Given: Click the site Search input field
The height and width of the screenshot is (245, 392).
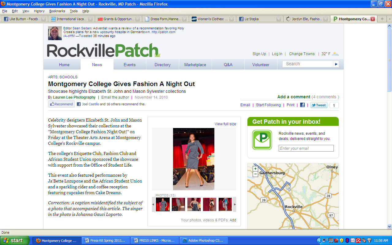Looking at the screenshot, I should point(308,64).
